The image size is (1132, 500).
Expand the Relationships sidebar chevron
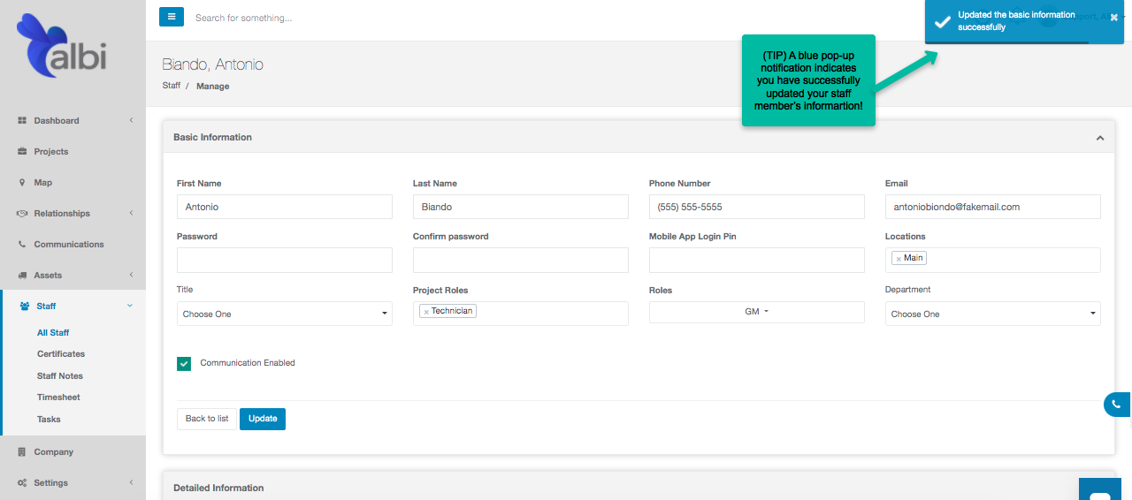click(131, 213)
